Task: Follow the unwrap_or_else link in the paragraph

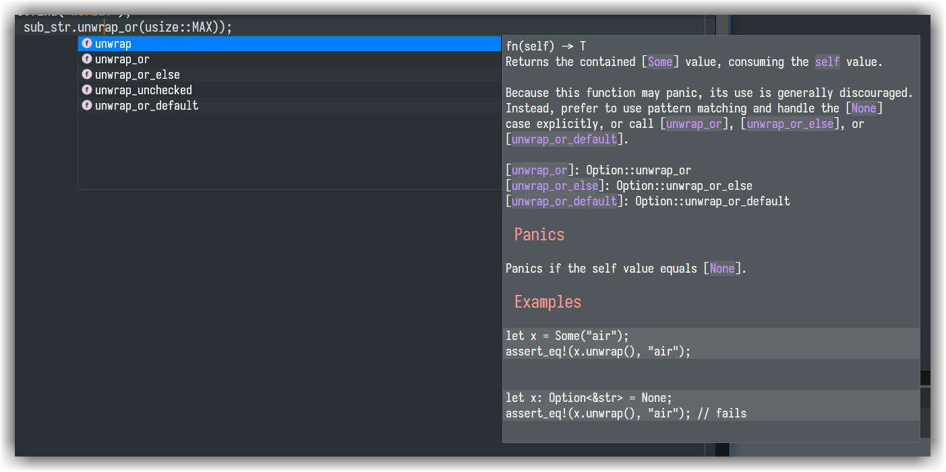Action: pyautogui.click(x=790, y=124)
